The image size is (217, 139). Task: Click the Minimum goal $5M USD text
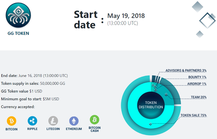coord(30,99)
